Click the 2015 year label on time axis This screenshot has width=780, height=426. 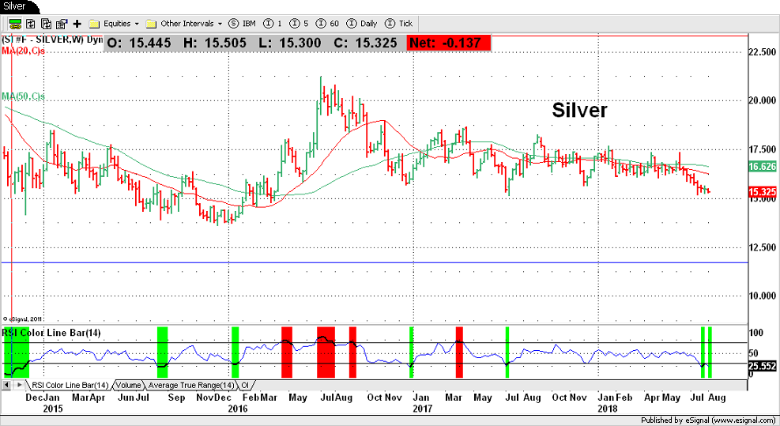[x=53, y=409]
